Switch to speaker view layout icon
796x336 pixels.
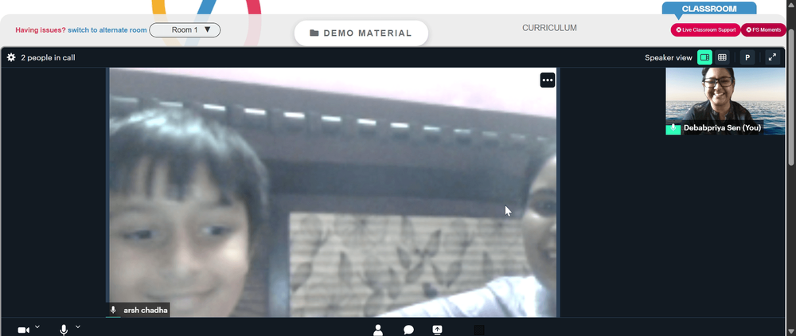click(704, 57)
